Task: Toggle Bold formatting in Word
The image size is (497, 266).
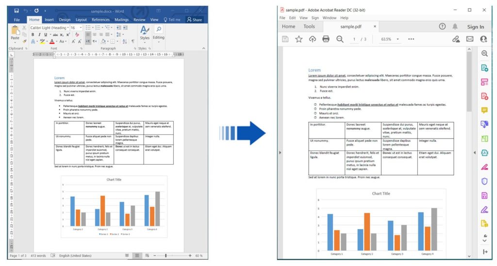Action: [32, 35]
